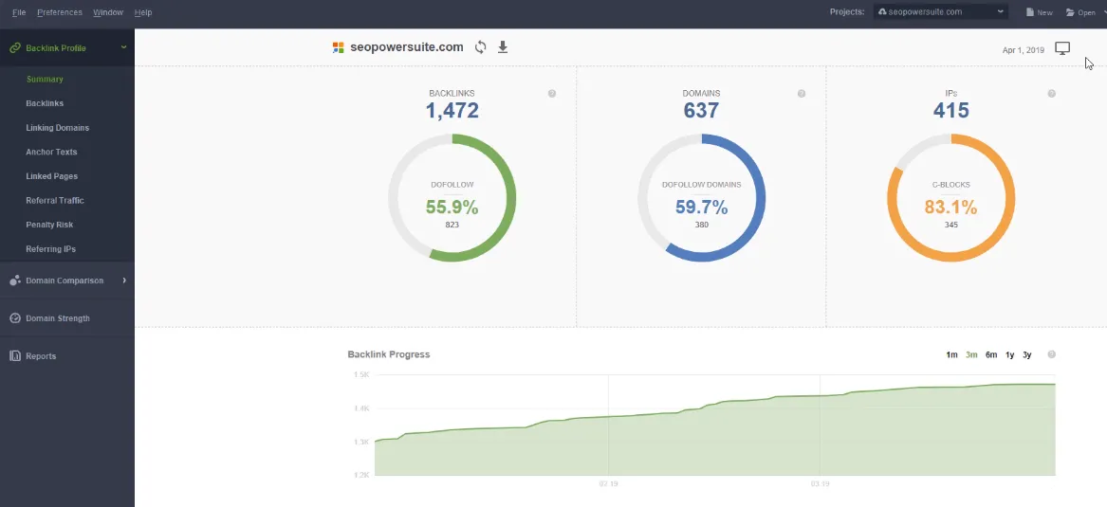1107x507 pixels.
Task: Select the 1m time range
Action: pyautogui.click(x=951, y=354)
